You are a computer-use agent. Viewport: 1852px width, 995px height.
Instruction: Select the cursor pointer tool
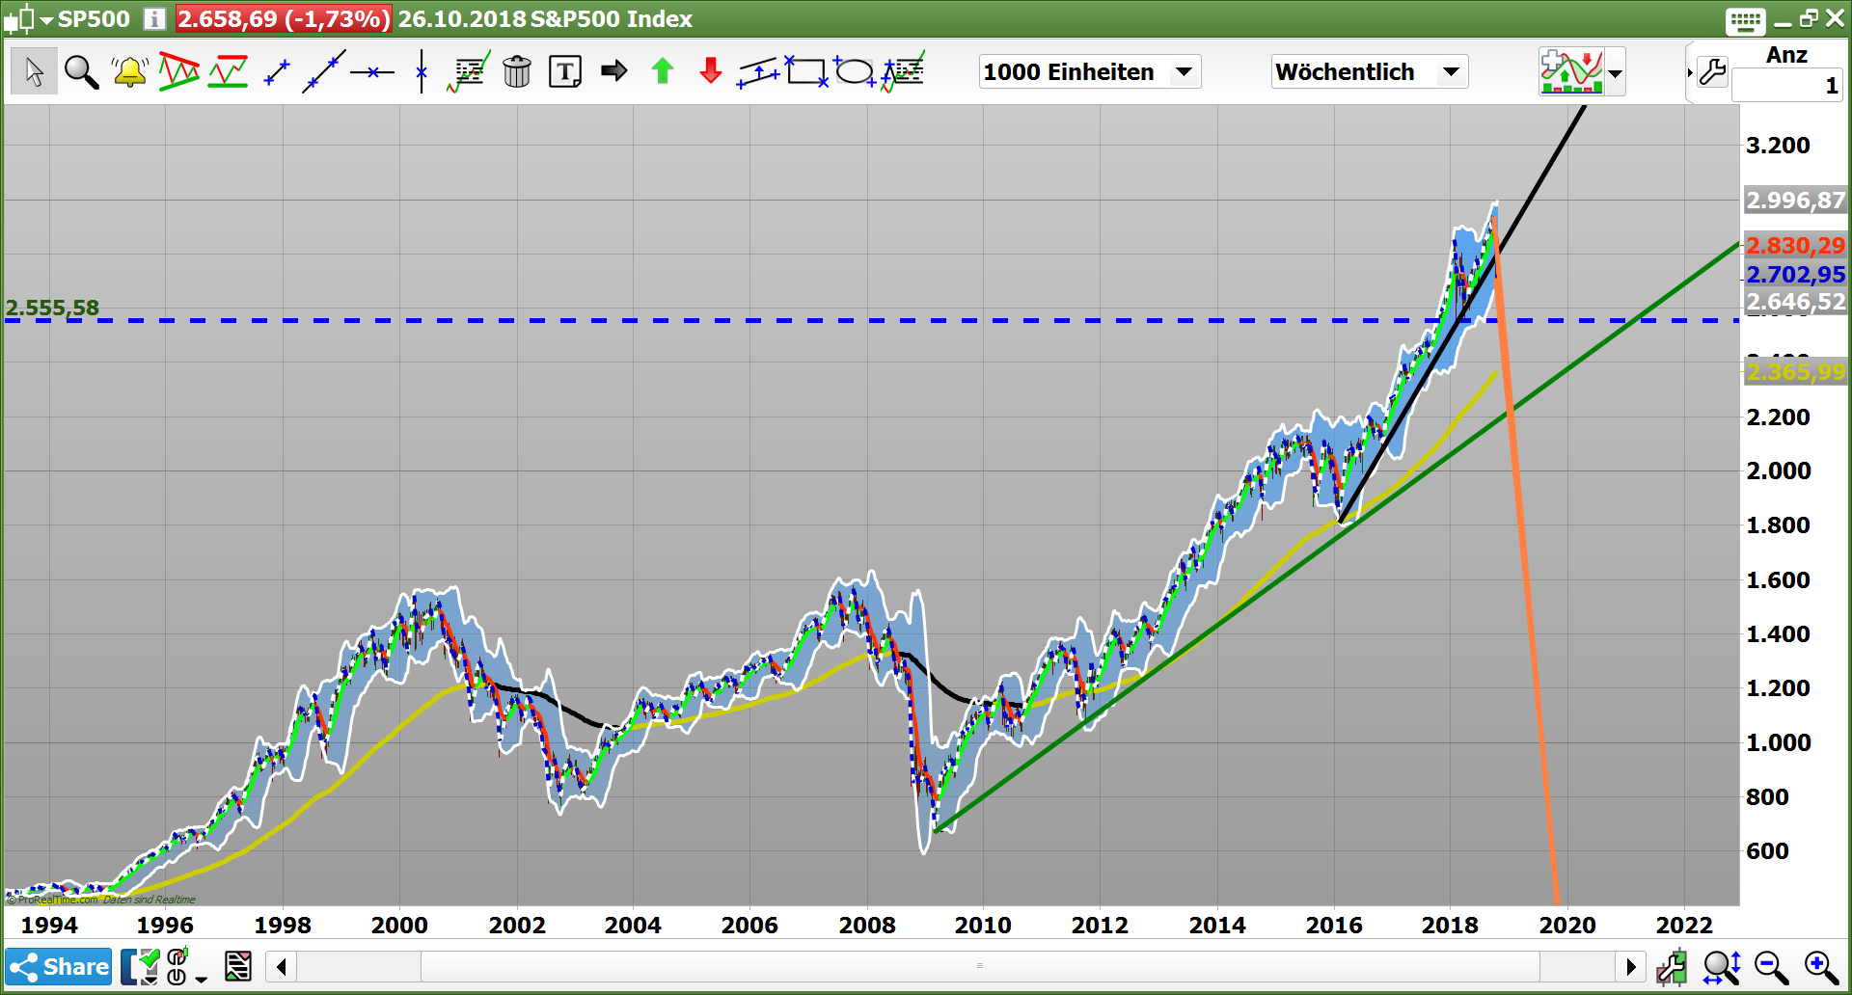click(34, 71)
